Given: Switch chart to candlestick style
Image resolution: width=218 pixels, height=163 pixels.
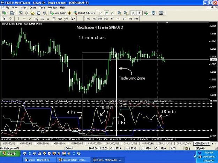Looking at the screenshot, I should tap(107, 13).
